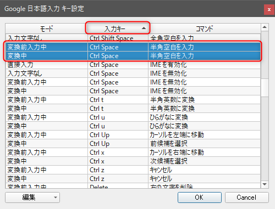Select Ctrl t in the 変換前入力中 row

click(118, 100)
